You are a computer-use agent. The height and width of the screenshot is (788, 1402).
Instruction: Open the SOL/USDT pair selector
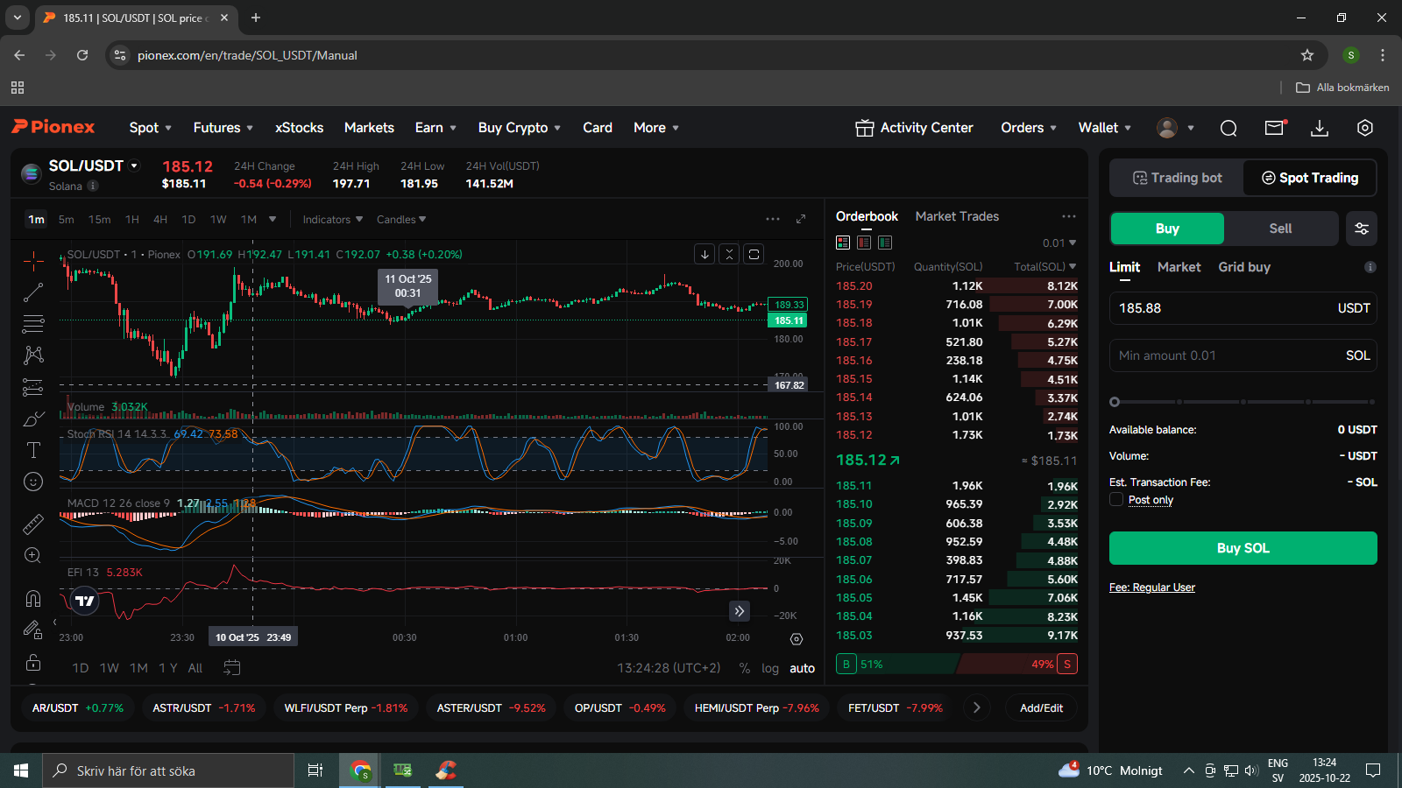click(x=94, y=165)
